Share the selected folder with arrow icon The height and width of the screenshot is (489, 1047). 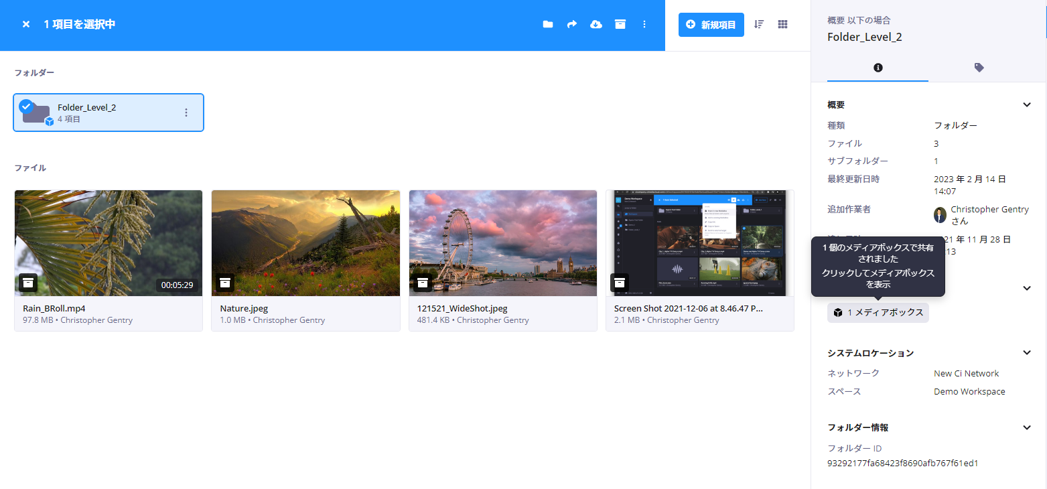coord(572,25)
